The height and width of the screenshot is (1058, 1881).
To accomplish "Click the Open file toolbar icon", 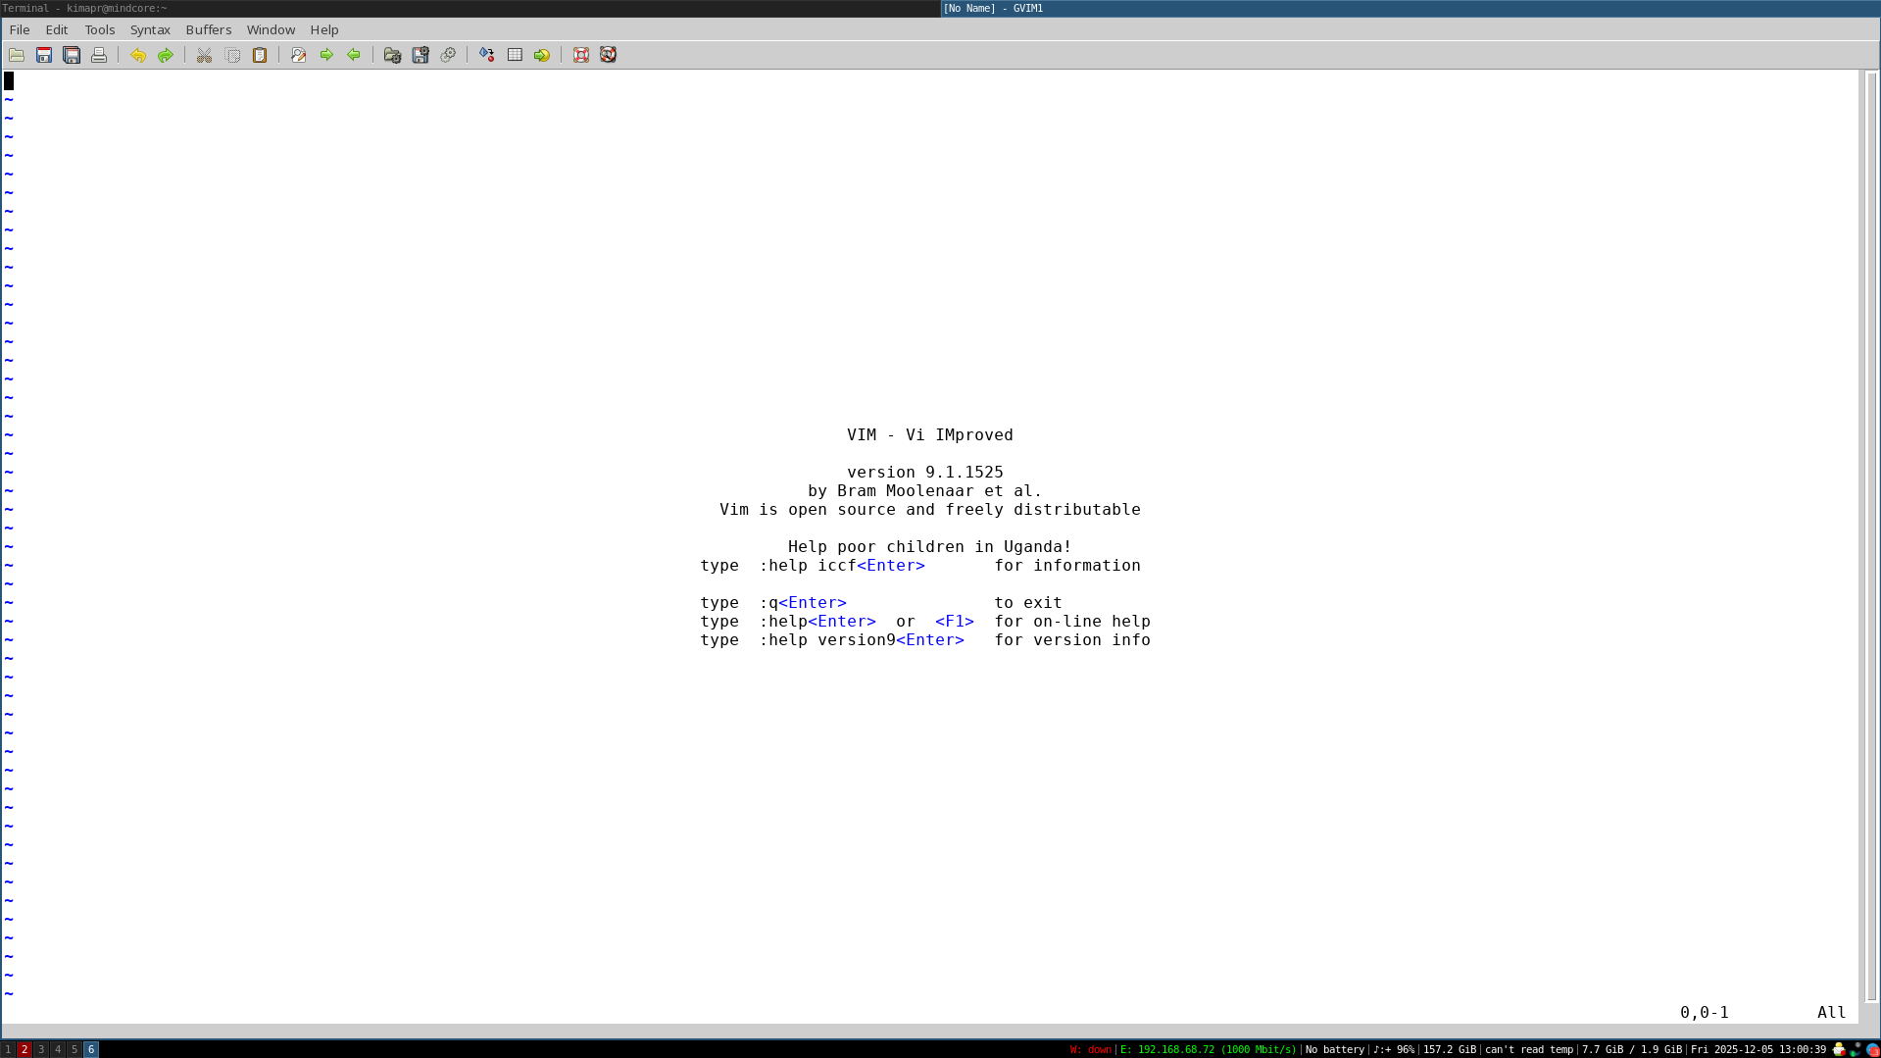I will (17, 55).
